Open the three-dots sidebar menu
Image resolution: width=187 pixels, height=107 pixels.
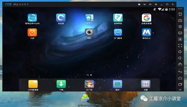point(180,9)
